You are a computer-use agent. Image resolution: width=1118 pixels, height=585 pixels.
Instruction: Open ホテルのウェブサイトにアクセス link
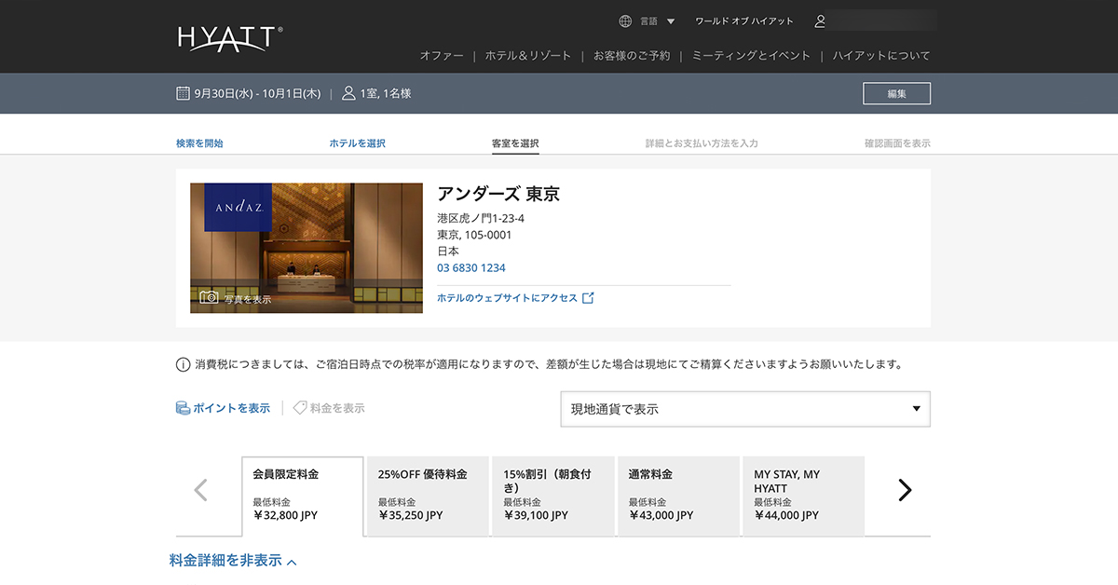pyautogui.click(x=508, y=298)
